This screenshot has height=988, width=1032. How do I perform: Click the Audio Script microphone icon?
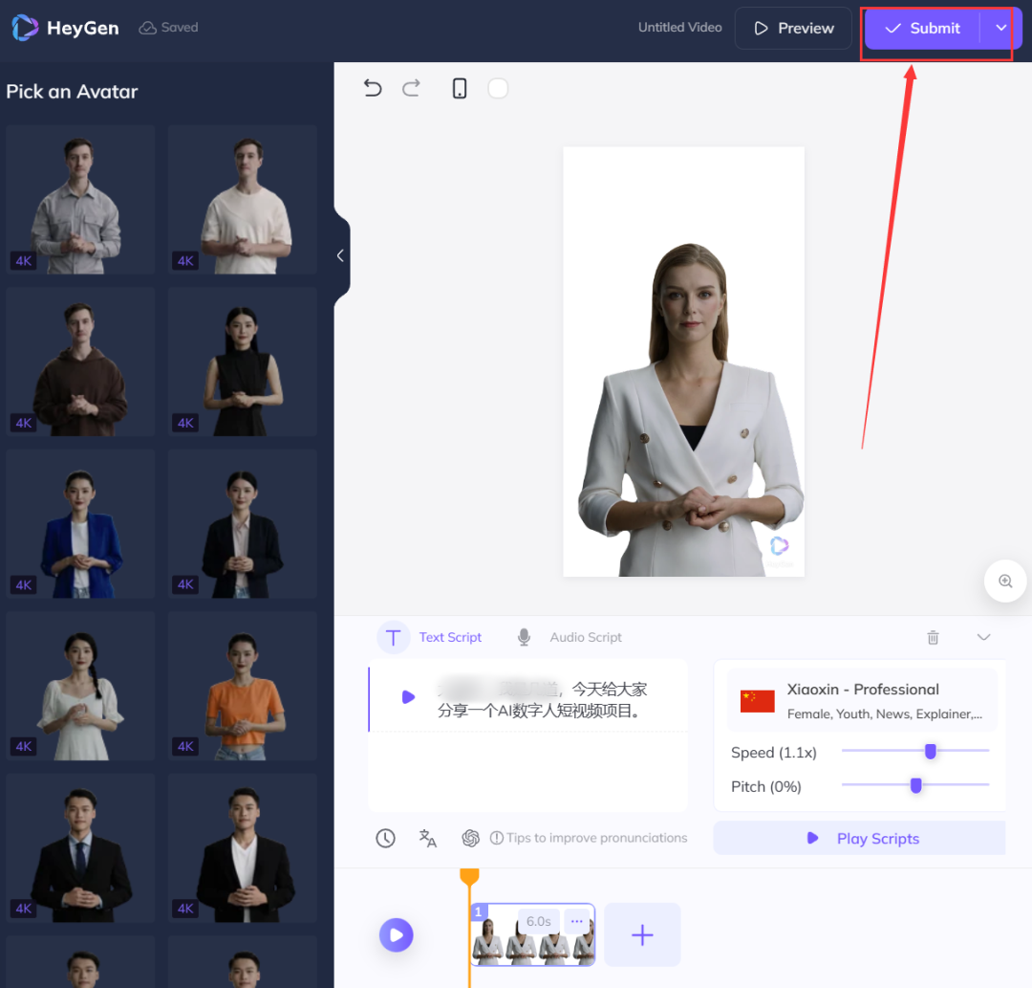pos(524,637)
